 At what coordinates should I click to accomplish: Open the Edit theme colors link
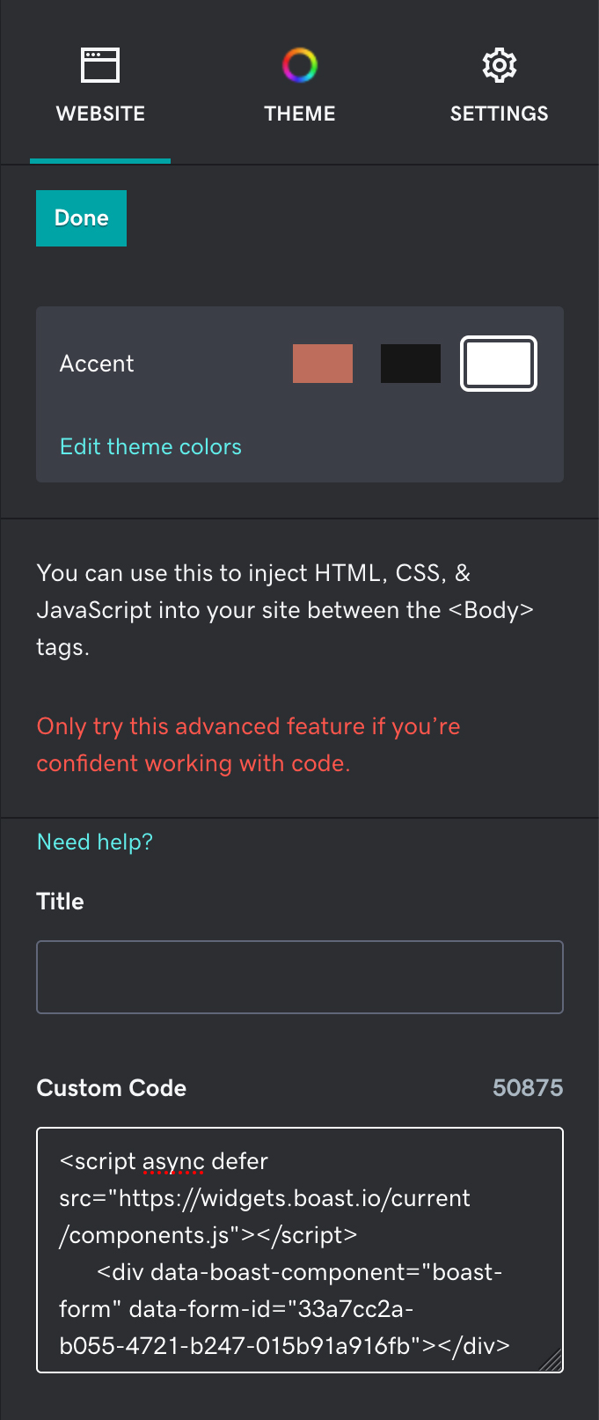pyautogui.click(x=150, y=446)
